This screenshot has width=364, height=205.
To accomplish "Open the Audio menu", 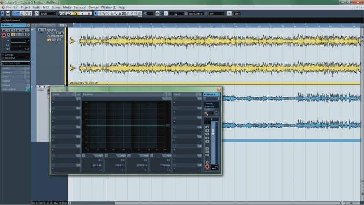I will coord(36,7).
